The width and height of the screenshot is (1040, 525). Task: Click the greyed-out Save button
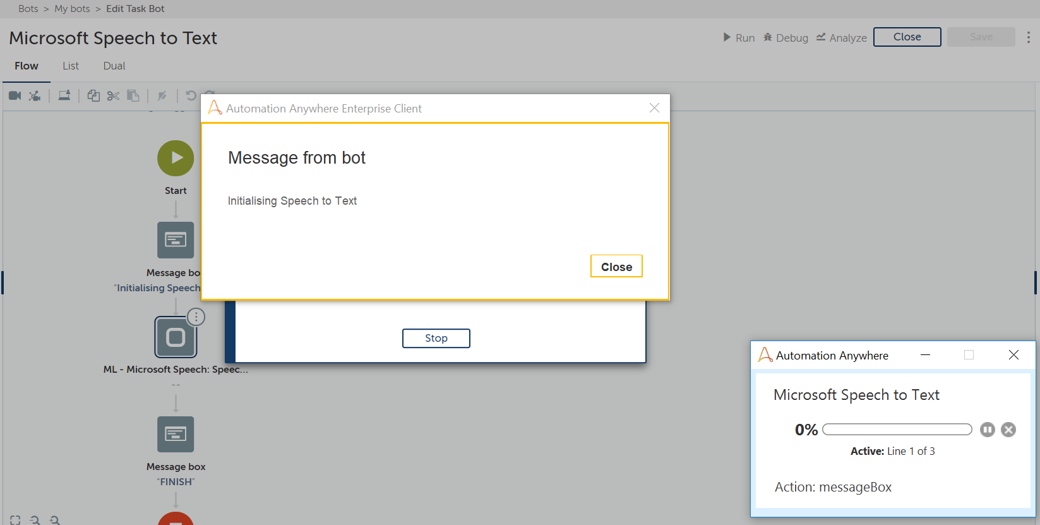click(x=981, y=37)
